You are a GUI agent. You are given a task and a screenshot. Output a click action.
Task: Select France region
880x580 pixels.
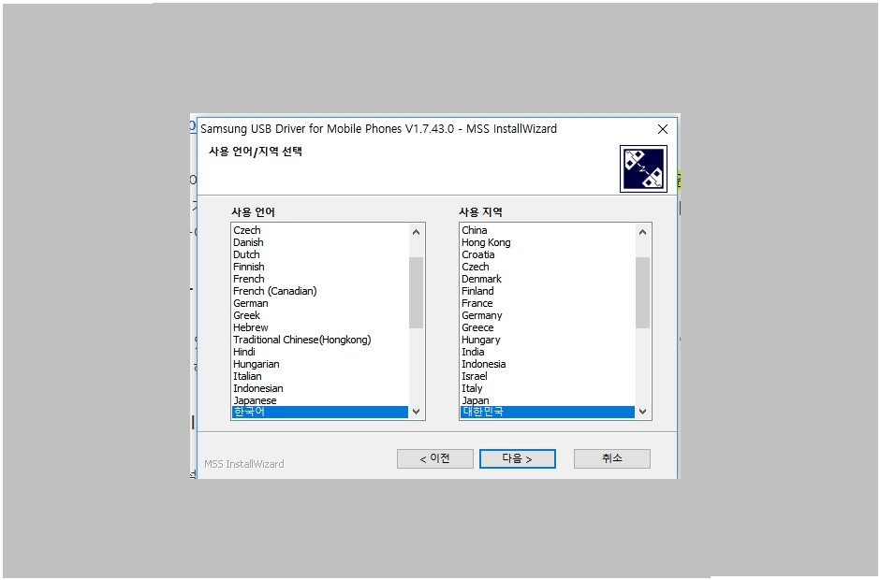pyautogui.click(x=548, y=303)
